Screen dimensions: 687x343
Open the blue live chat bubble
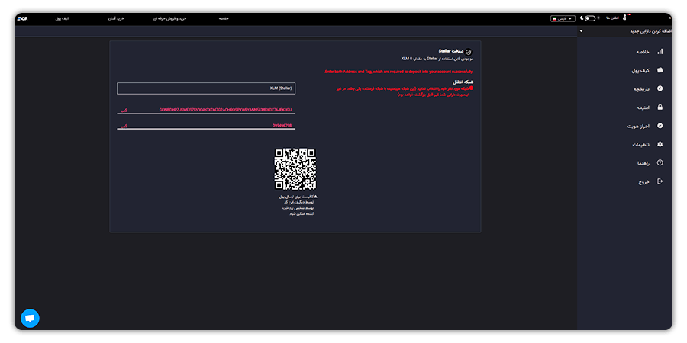[x=30, y=318]
